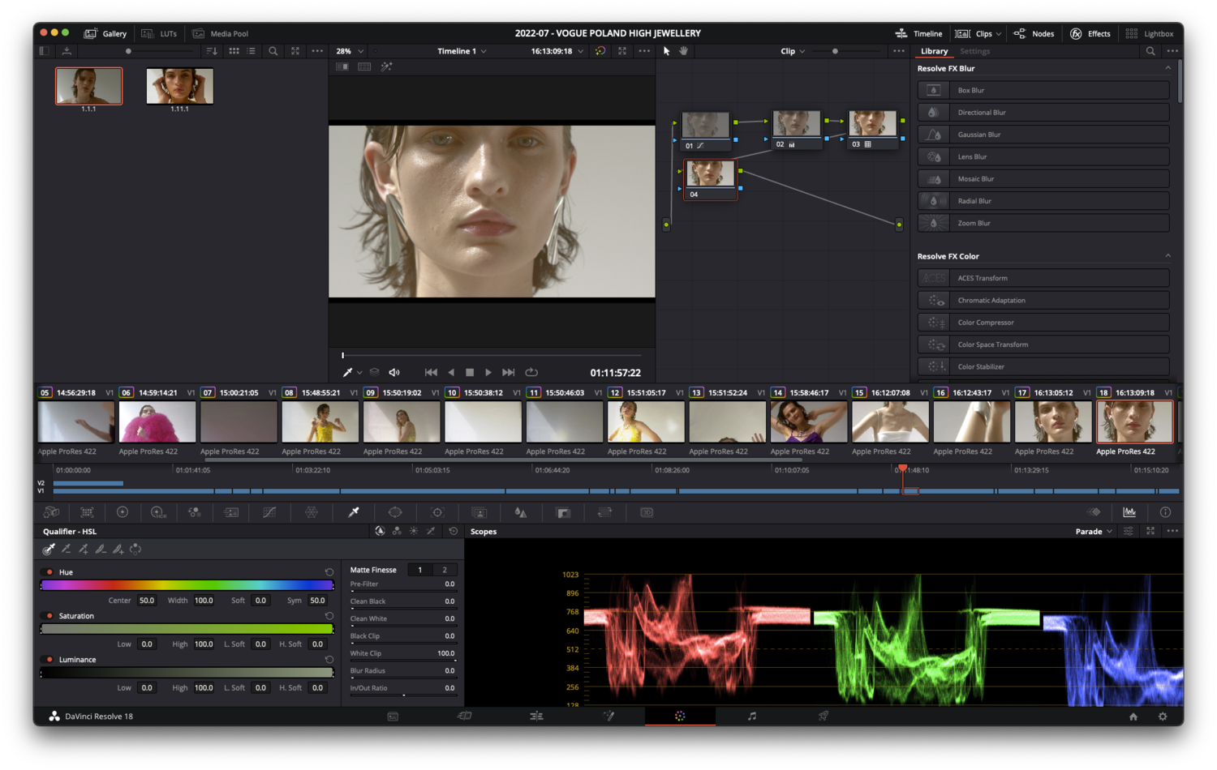The height and width of the screenshot is (770, 1217).
Task: Open the viewer timecode dropdown
Action: (x=557, y=51)
